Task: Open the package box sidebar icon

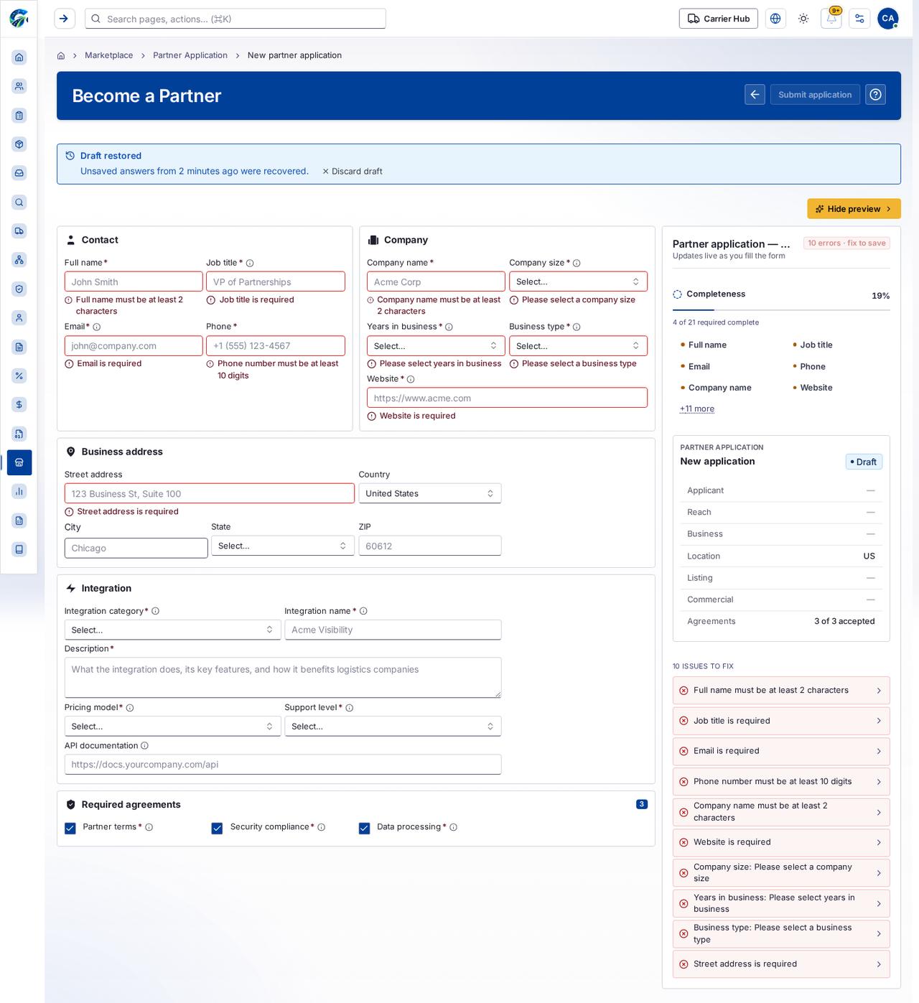Action: 19,144
